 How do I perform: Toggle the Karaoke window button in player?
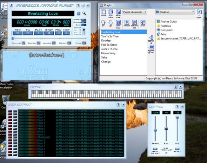click(x=54, y=43)
